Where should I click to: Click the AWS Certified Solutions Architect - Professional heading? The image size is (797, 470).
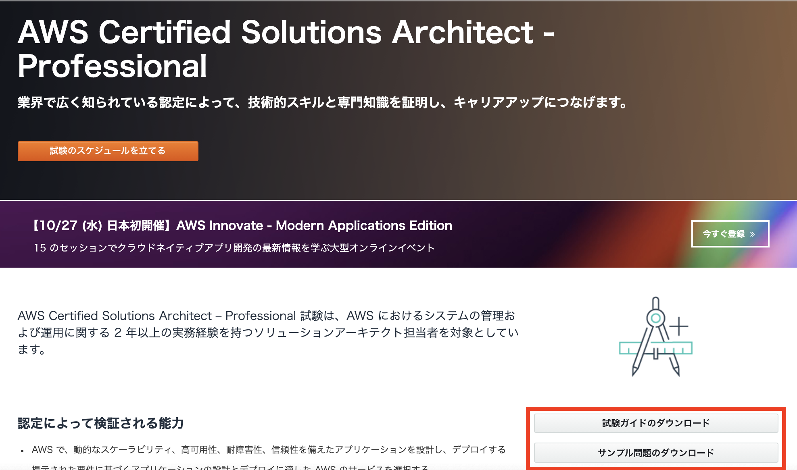(286, 49)
